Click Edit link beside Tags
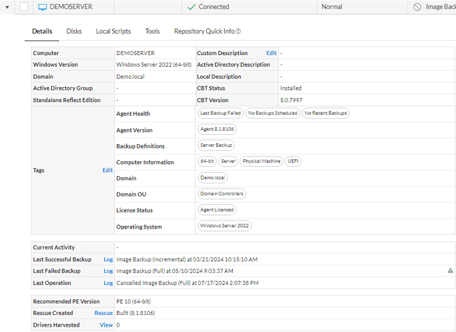 click(x=108, y=171)
